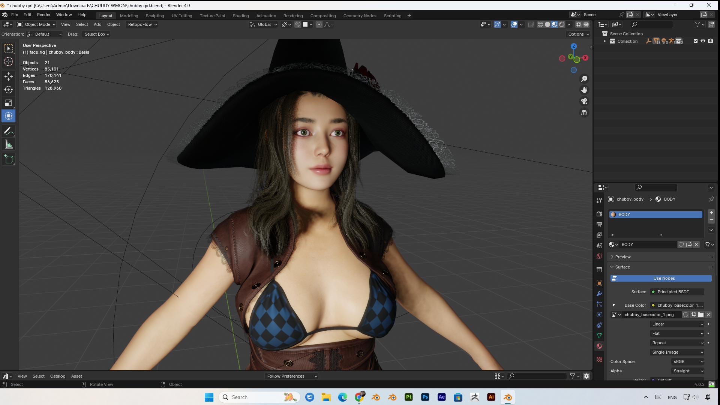Image resolution: width=720 pixels, height=405 pixels.
Task: Select the Rotate tool in the toolbar
Action: 8,90
